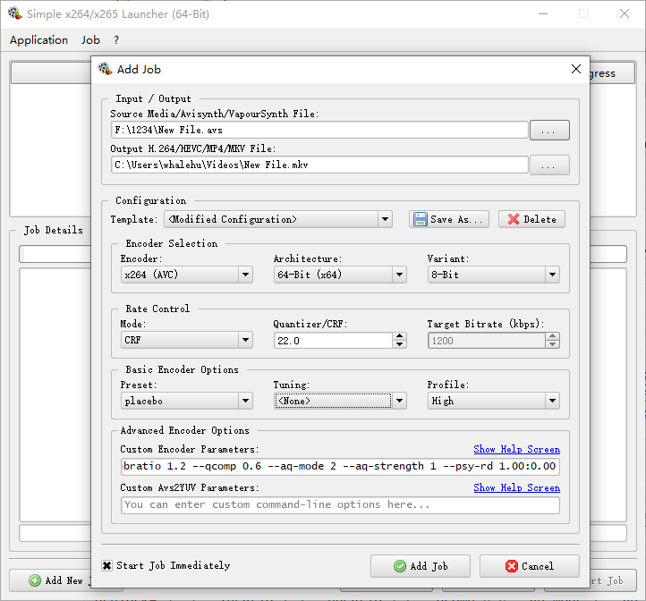The width and height of the screenshot is (646, 601).
Task: Click the Save As... button
Action: click(449, 219)
